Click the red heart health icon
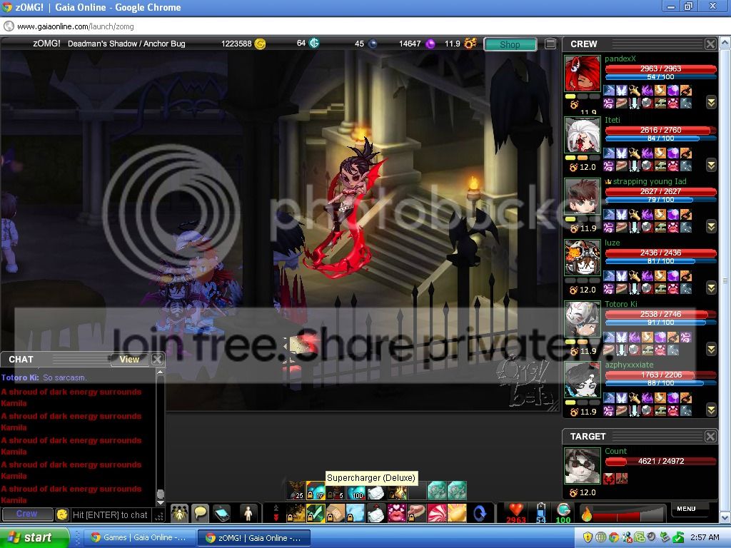 tap(516, 510)
